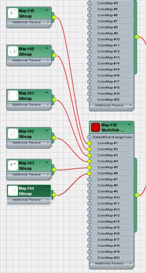Viewport: 146px width, 273px height.
Task: Click the output socket of Map #44
Action: point(54,195)
